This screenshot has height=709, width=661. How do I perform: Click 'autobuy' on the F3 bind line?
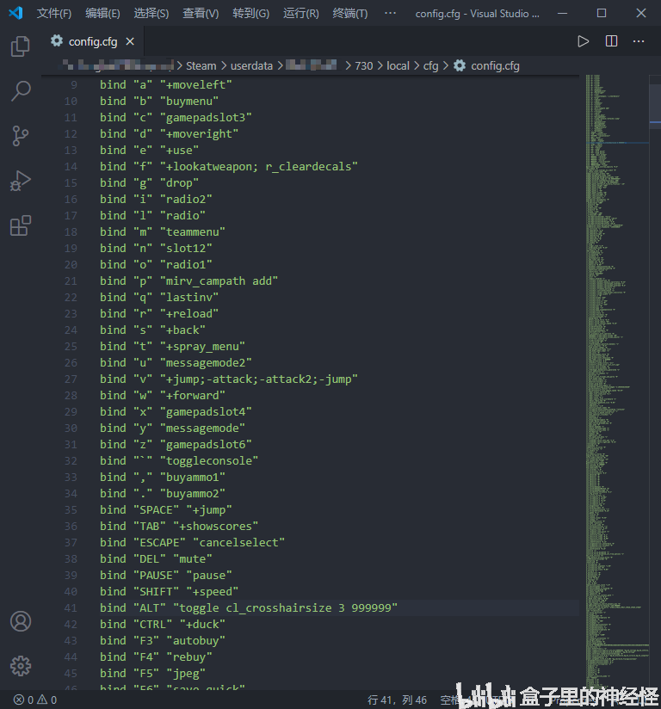pos(196,641)
